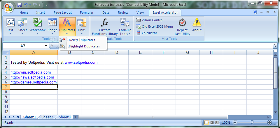The width and height of the screenshot is (280, 128).
Task: Click the vertical scrollbar thumb
Action: [x=275, y=73]
